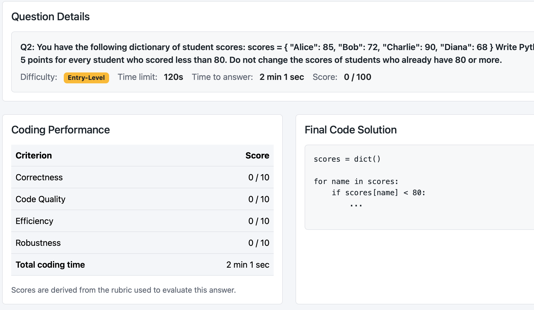
Task: Click the Entry-Level difficulty badge
Action: pyautogui.click(x=86, y=78)
